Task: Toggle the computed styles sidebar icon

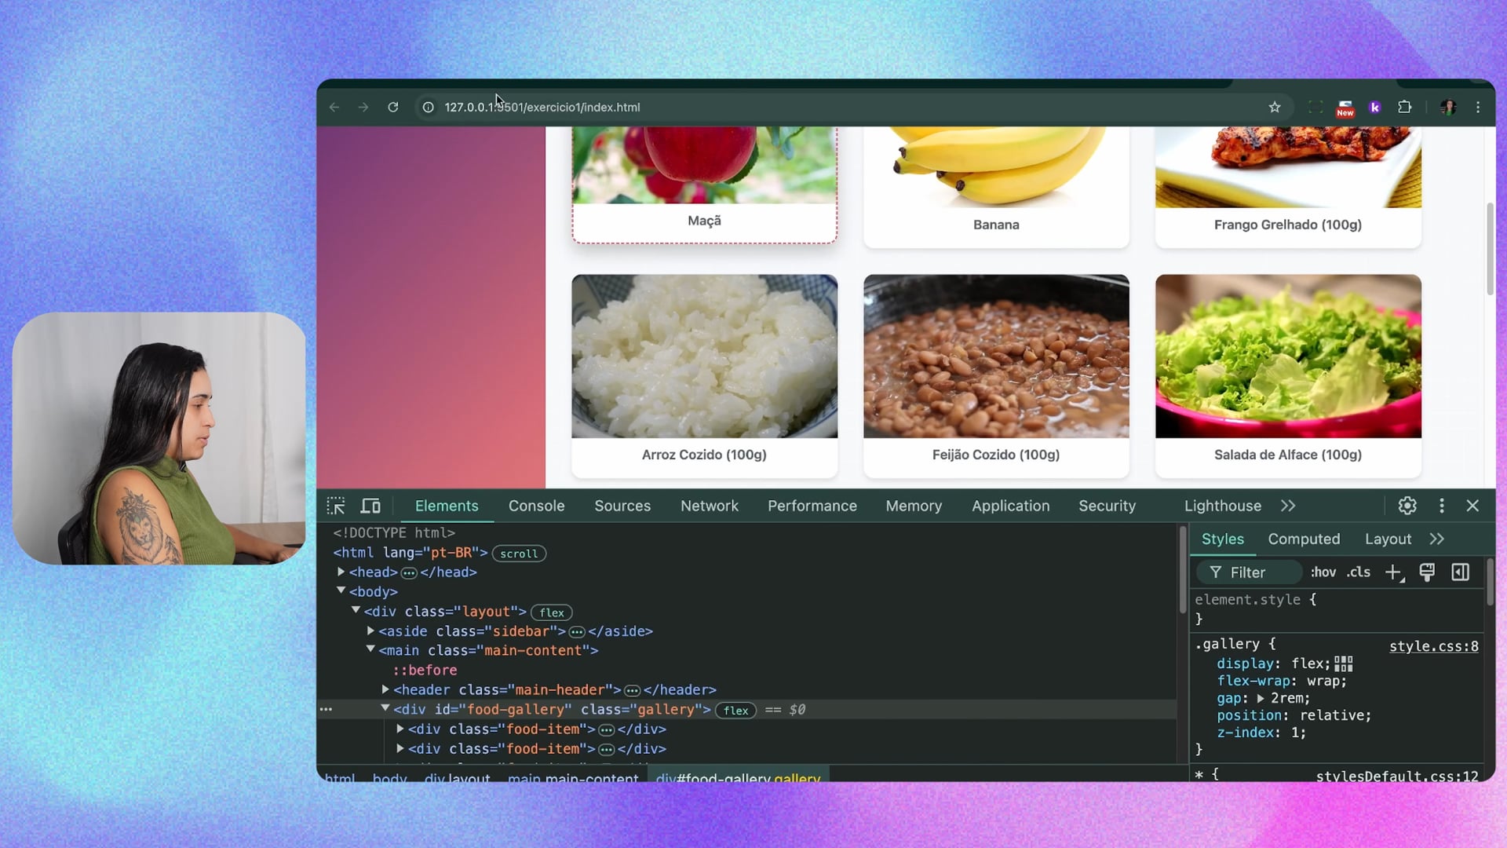Action: pos(1461,572)
